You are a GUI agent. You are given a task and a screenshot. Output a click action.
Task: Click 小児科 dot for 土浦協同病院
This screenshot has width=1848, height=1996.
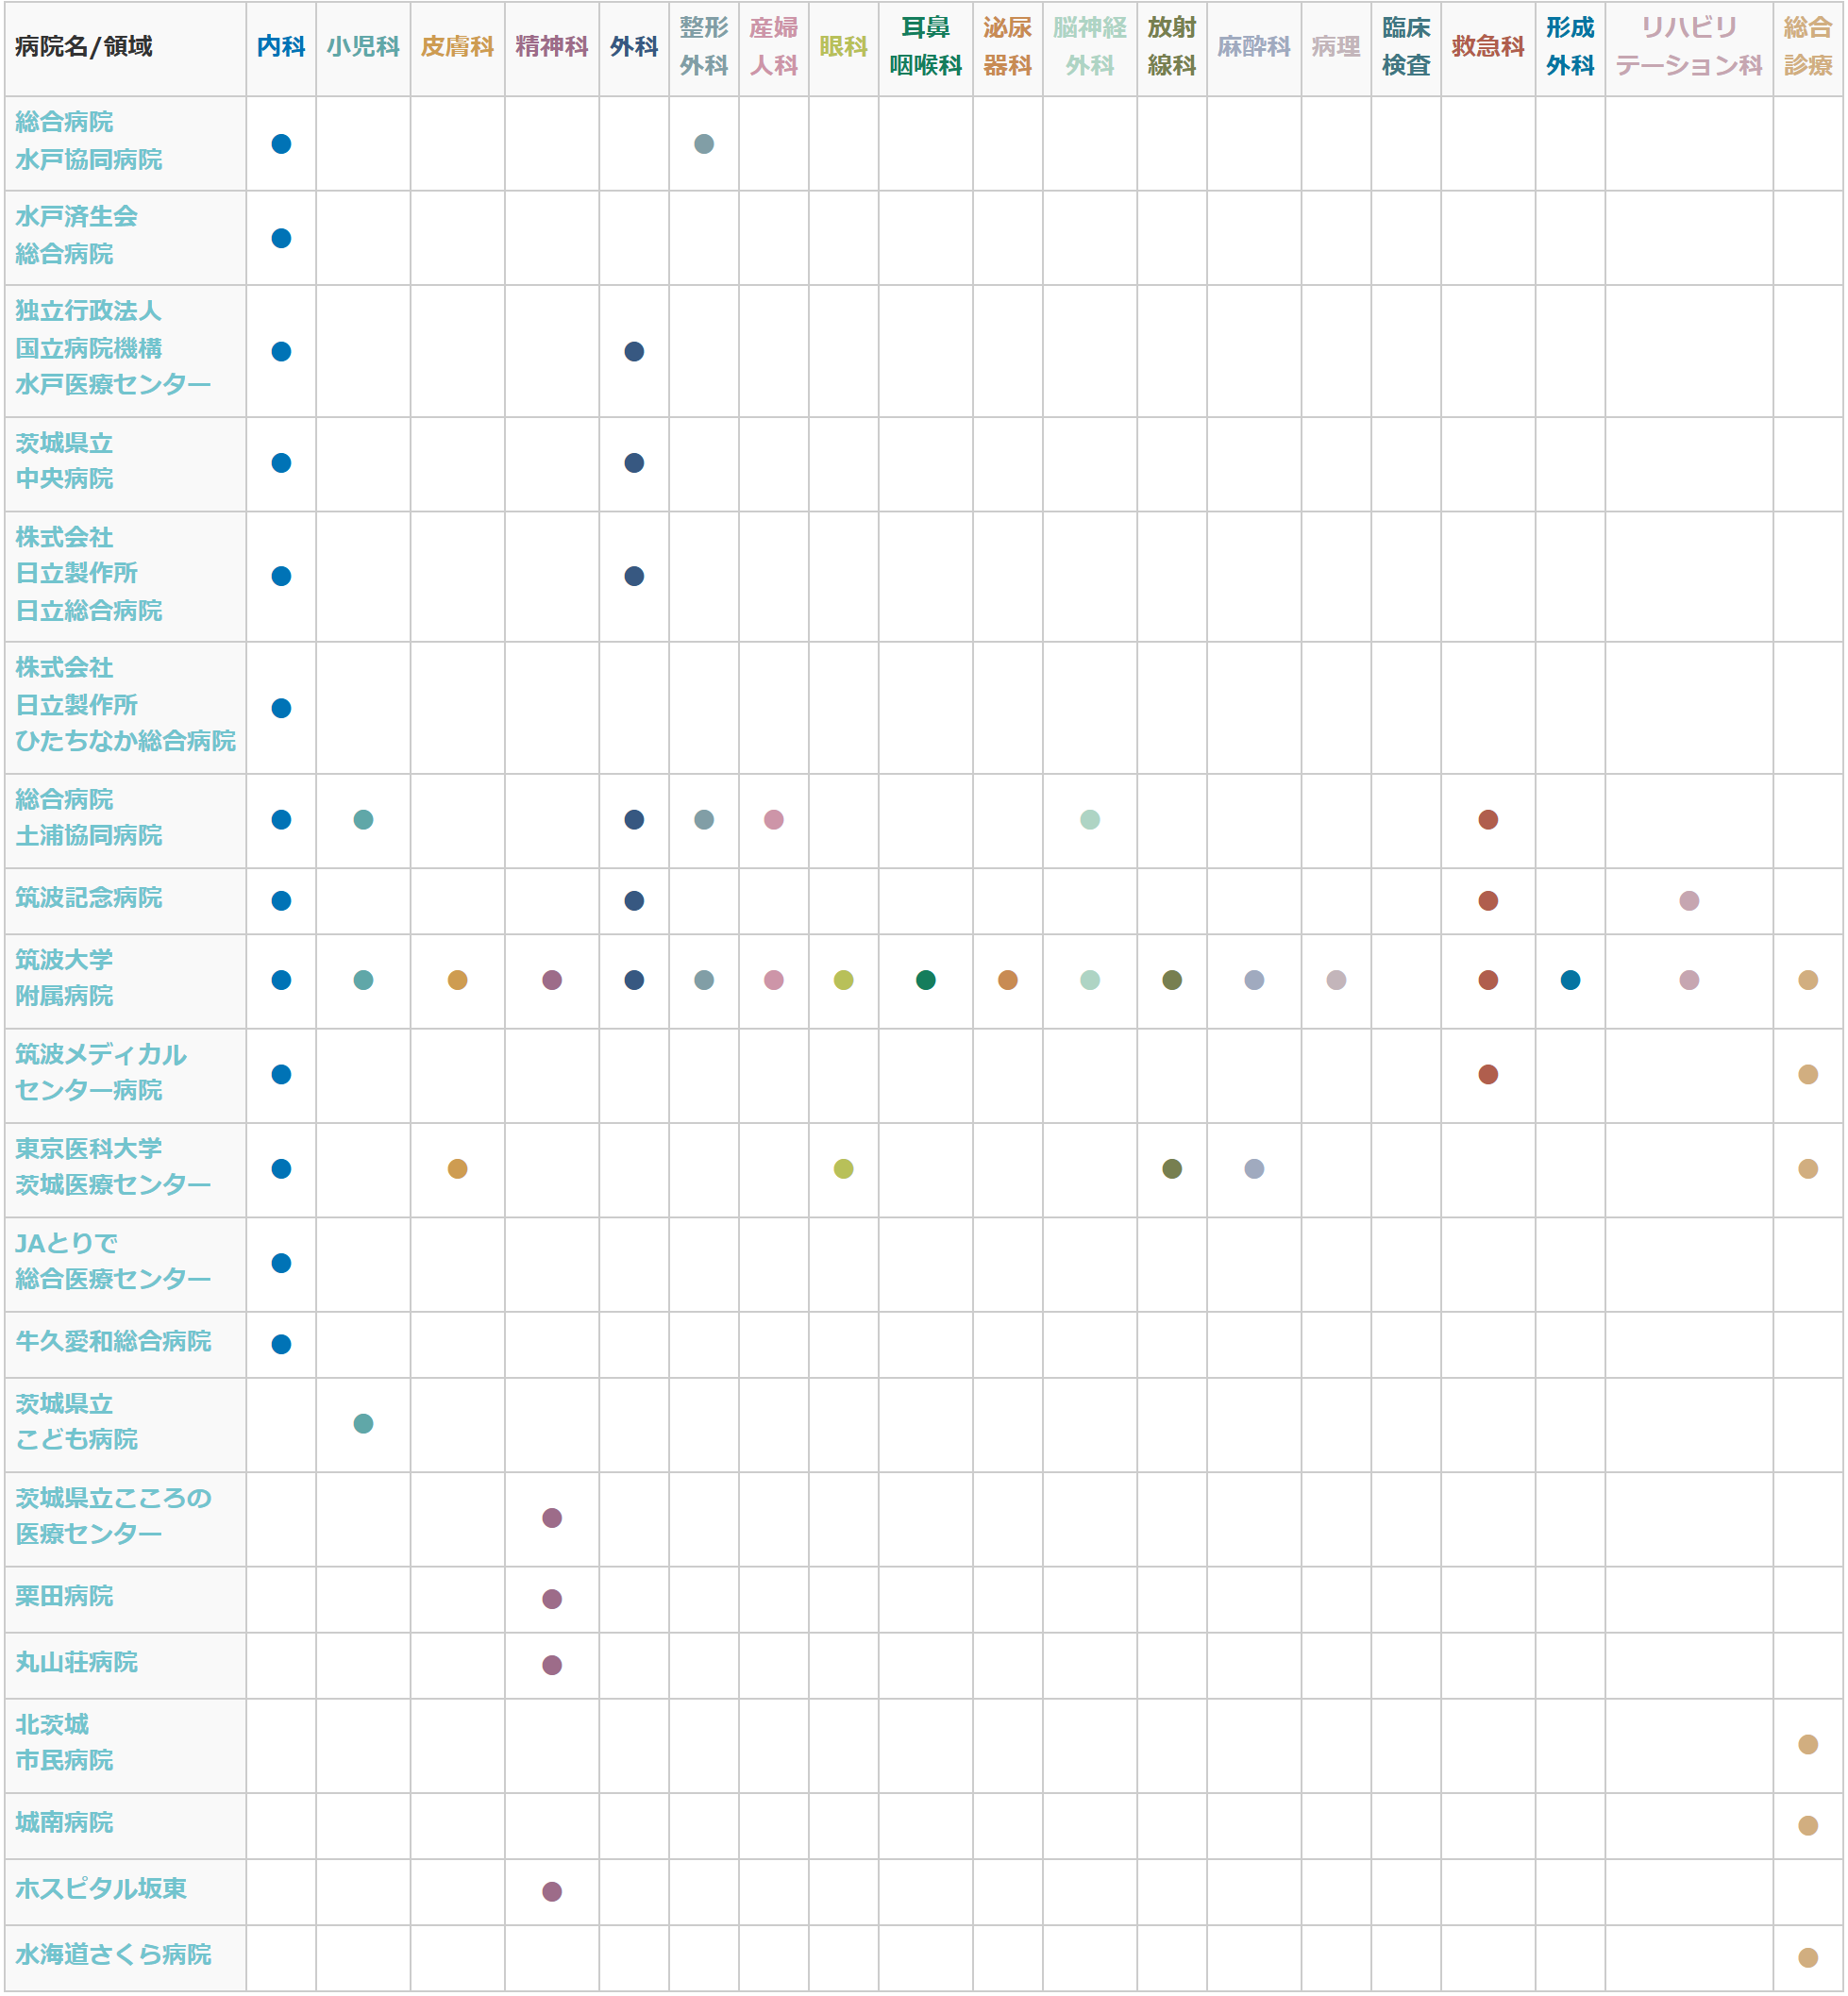click(363, 820)
